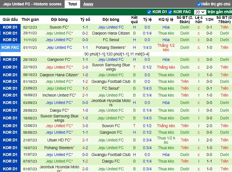This screenshot has width=232, height=172.
Task: Select the date 06/08/23
Action: tap(30, 132)
